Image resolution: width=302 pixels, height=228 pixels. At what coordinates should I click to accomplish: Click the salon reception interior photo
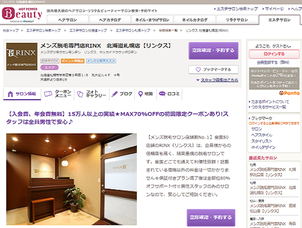(71, 179)
